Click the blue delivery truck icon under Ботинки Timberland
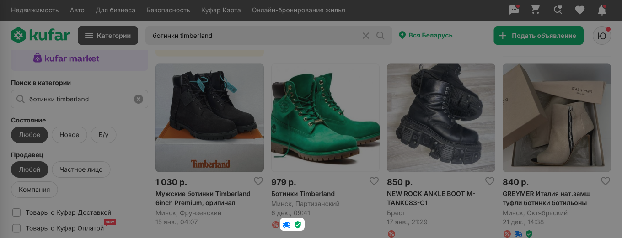 click(x=287, y=225)
